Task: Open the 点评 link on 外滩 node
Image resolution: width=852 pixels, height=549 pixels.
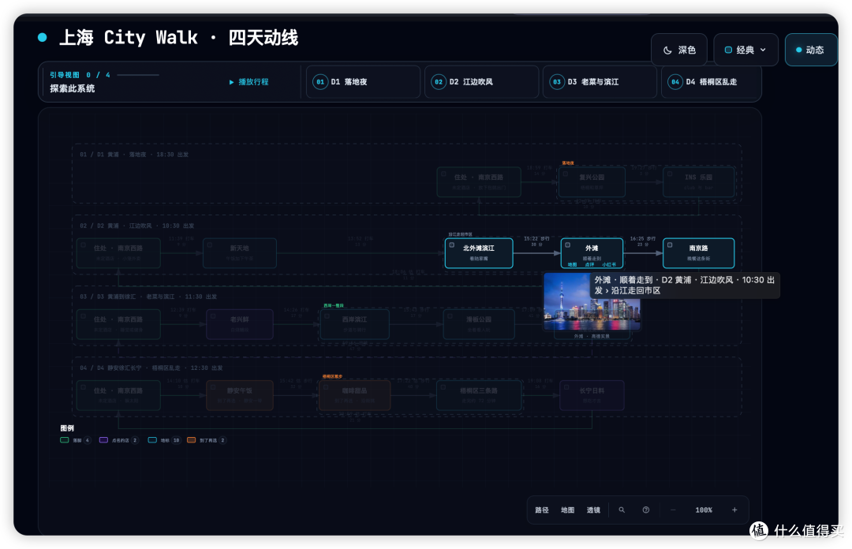Action: (589, 265)
